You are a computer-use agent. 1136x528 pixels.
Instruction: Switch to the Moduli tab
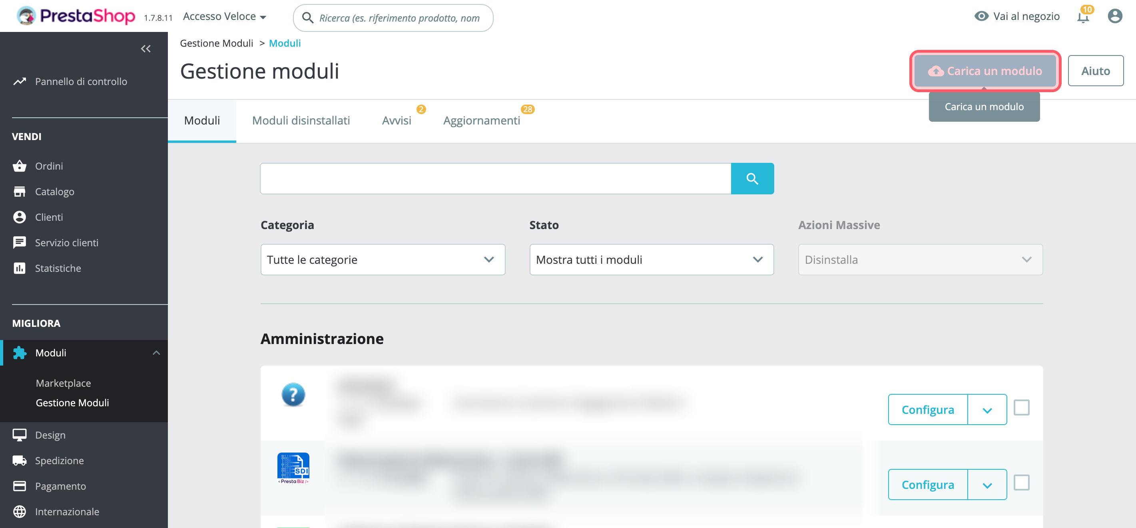pyautogui.click(x=202, y=121)
